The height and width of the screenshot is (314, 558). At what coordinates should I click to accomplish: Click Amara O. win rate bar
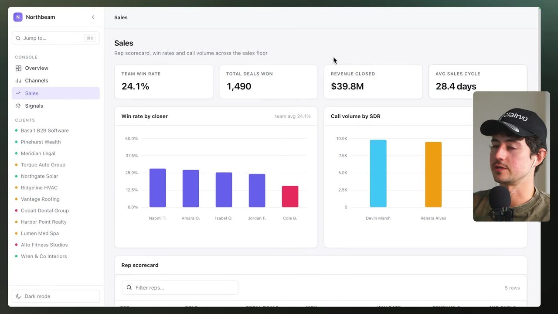click(191, 188)
